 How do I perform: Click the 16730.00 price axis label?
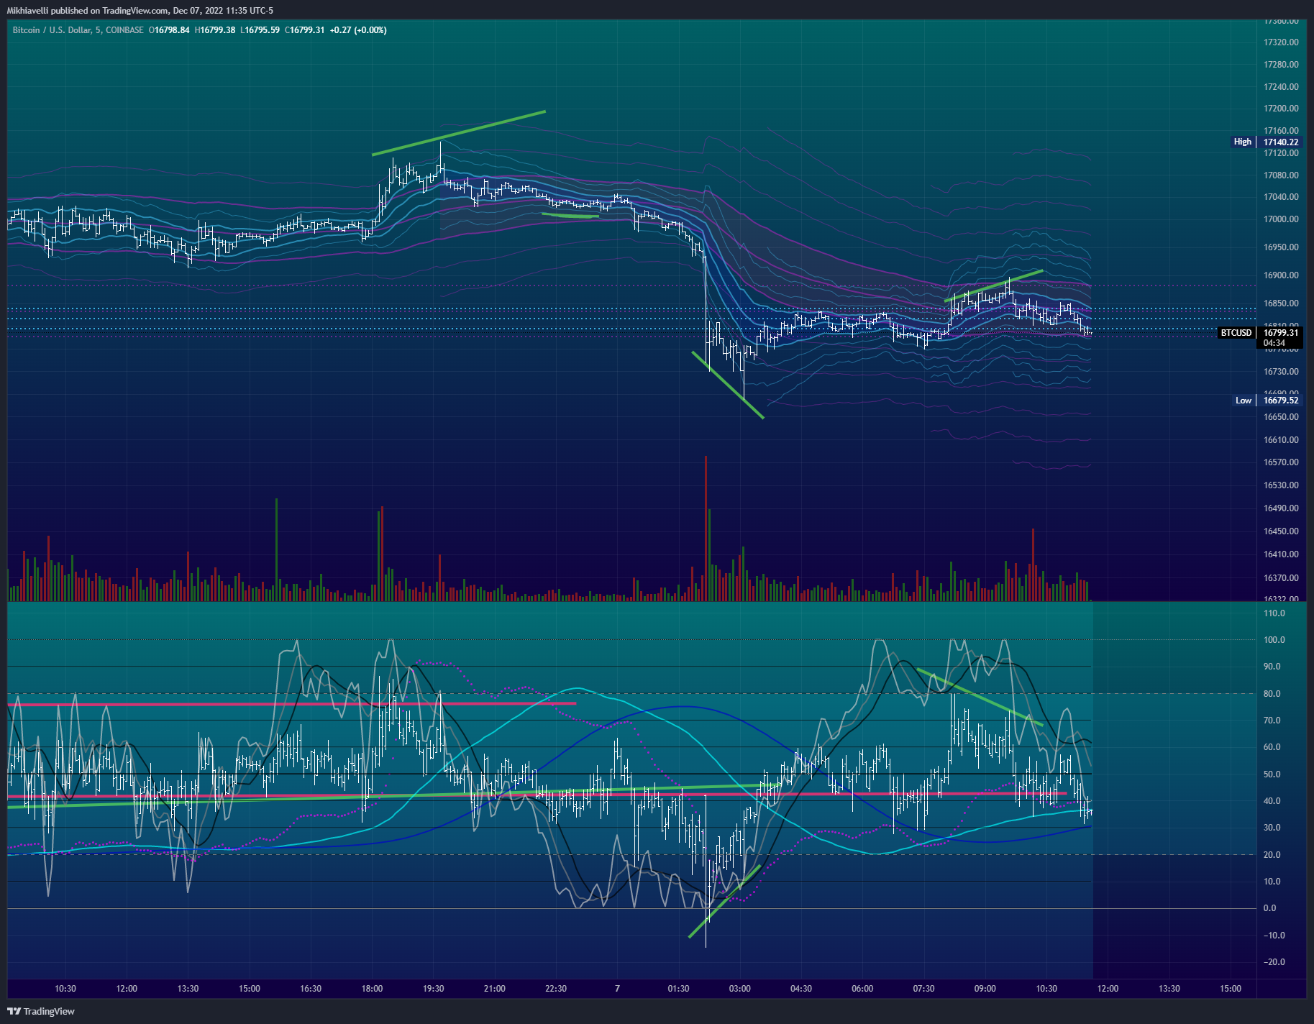tap(1281, 372)
